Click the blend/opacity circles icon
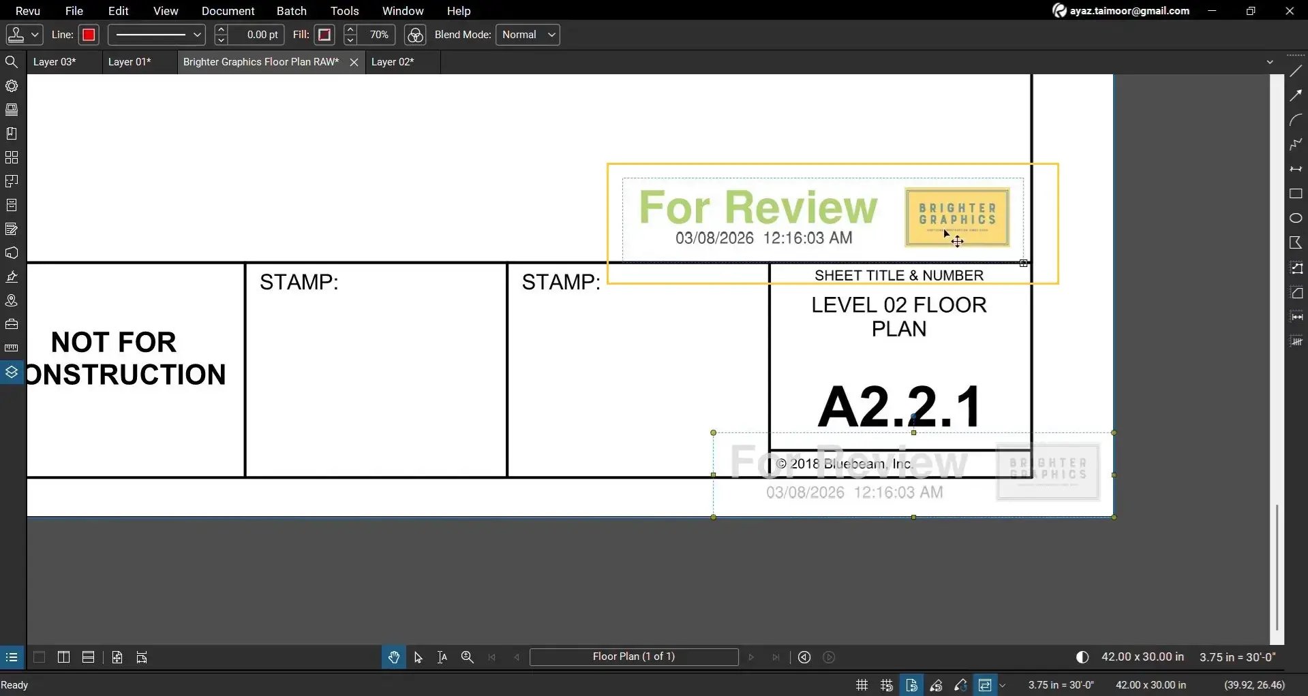 click(415, 35)
